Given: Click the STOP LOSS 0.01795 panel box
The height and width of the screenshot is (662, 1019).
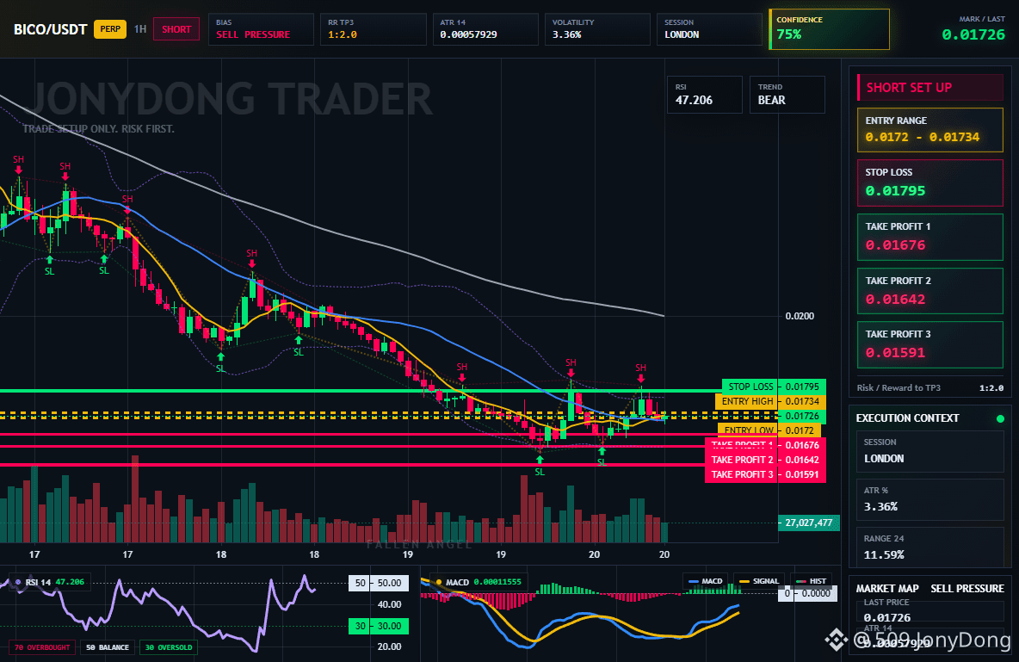Looking at the screenshot, I should (930, 183).
